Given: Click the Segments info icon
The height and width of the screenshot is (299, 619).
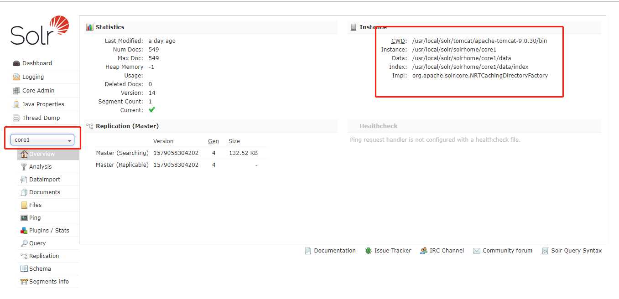Looking at the screenshot, I should [x=24, y=282].
